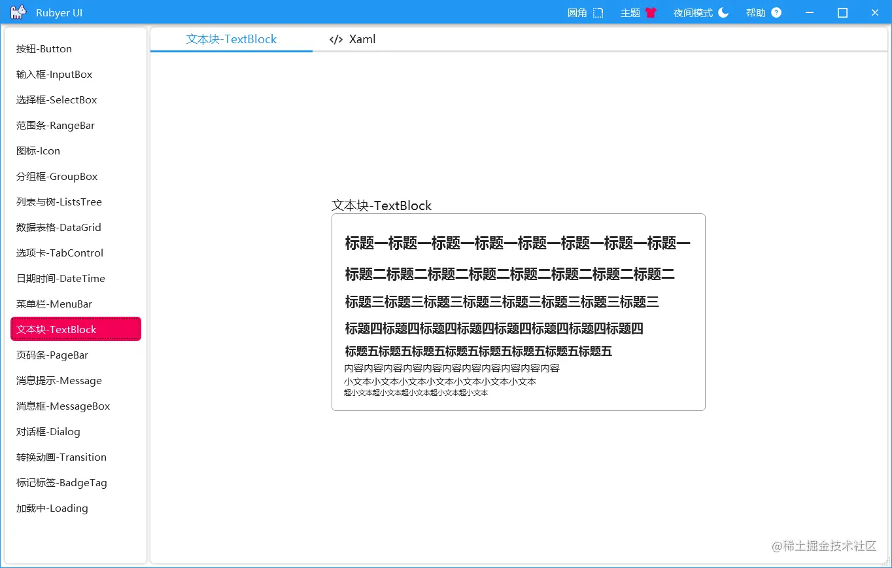The width and height of the screenshot is (892, 568).
Task: Toggle night mode from the title bar
Action: [x=700, y=12]
